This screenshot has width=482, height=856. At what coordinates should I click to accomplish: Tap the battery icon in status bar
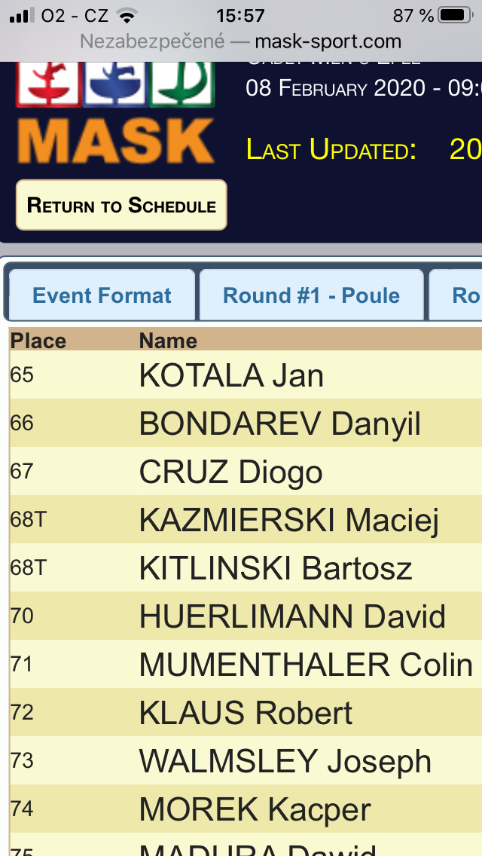point(456,15)
